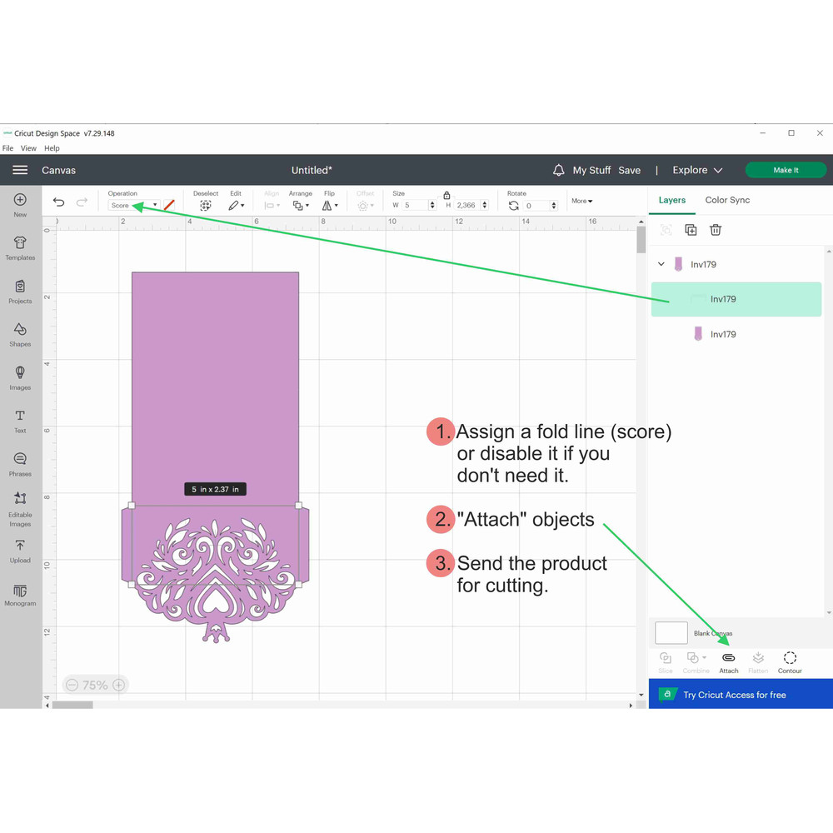The width and height of the screenshot is (833, 833).
Task: Collapse the Inv179 group in Layers
Action: pyautogui.click(x=661, y=264)
